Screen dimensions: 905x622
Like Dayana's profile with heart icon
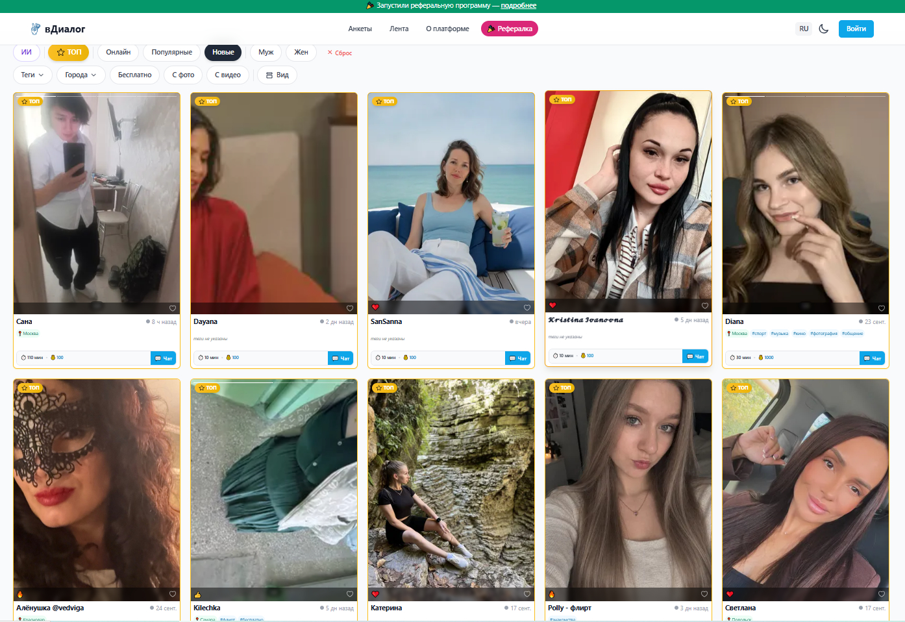click(x=350, y=308)
